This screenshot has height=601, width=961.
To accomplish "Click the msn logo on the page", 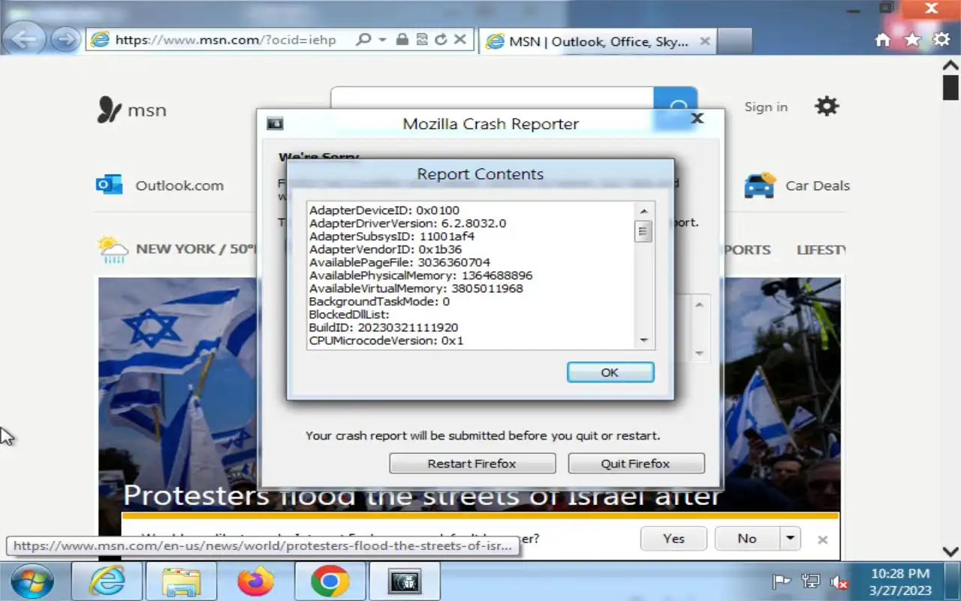I will [x=131, y=110].
